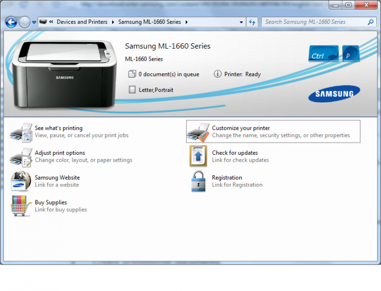Click the Adjust print options icon
Image resolution: width=381 pixels, height=291 pixels.
point(21,157)
